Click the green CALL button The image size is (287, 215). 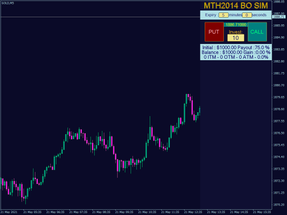257,32
